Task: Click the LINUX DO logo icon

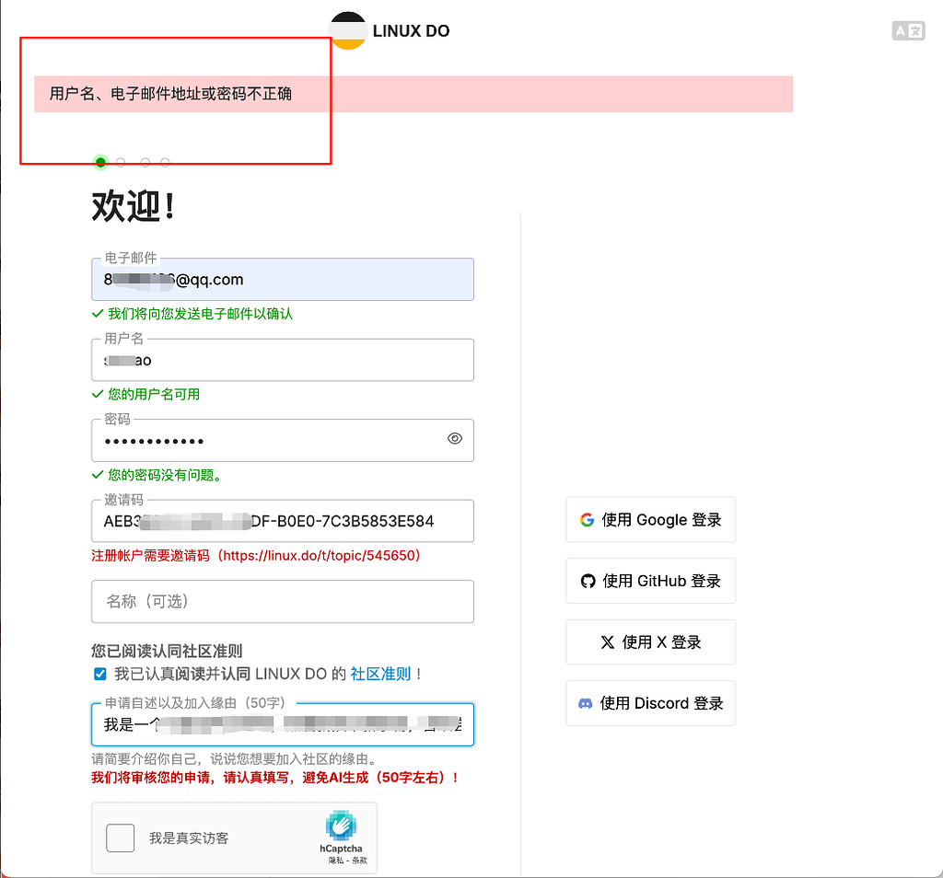Action: [x=347, y=30]
